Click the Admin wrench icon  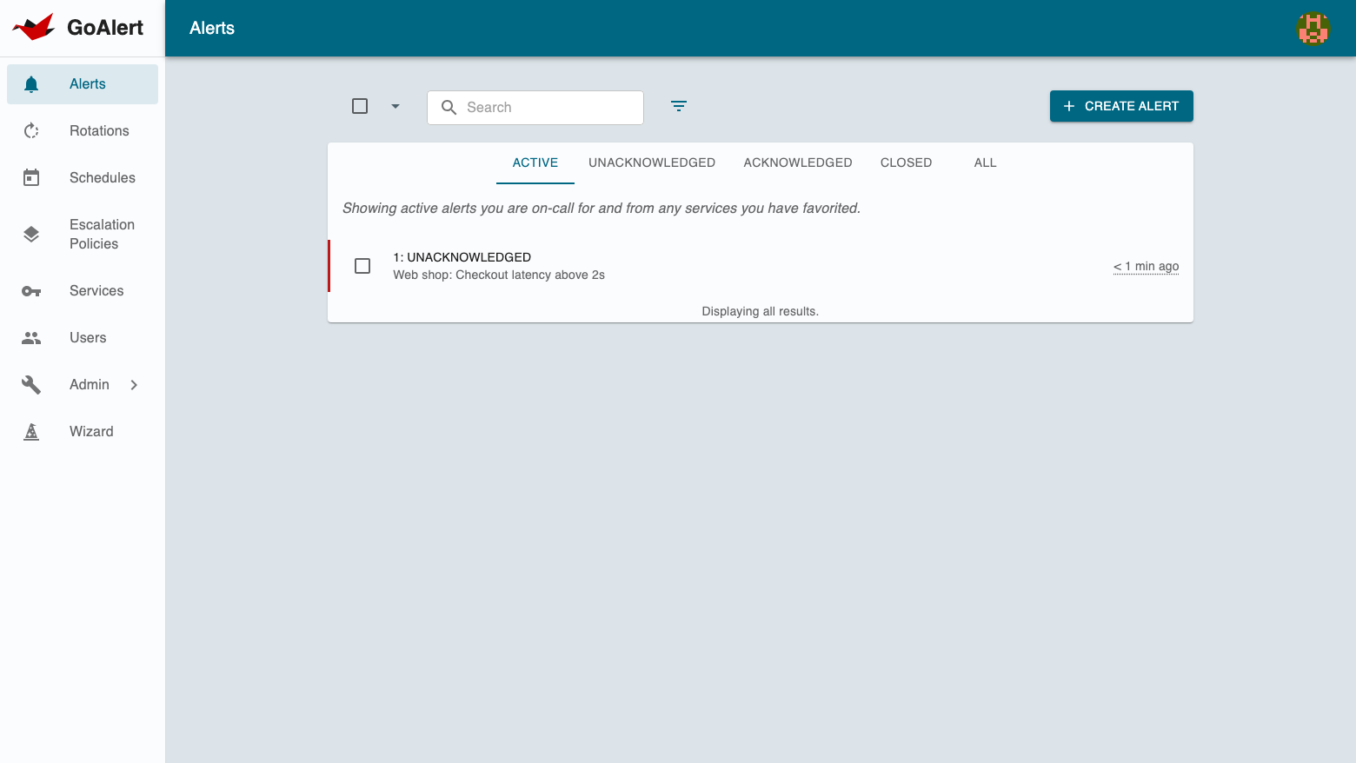[31, 385]
